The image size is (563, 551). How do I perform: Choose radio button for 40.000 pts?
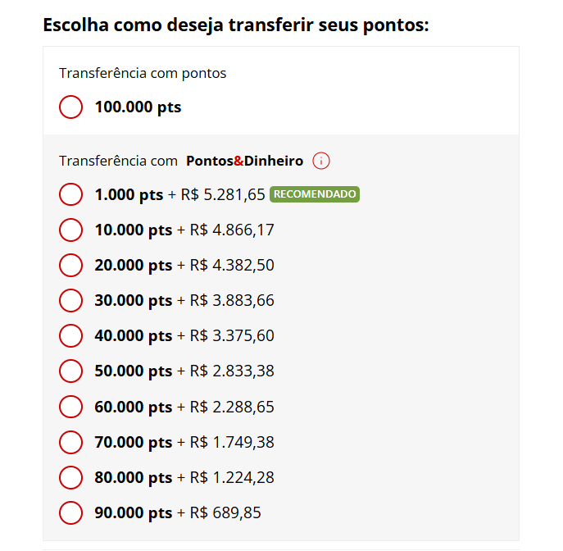[71, 336]
